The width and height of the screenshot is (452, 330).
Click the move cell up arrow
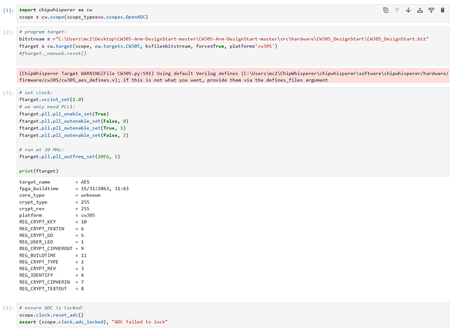[397, 10]
